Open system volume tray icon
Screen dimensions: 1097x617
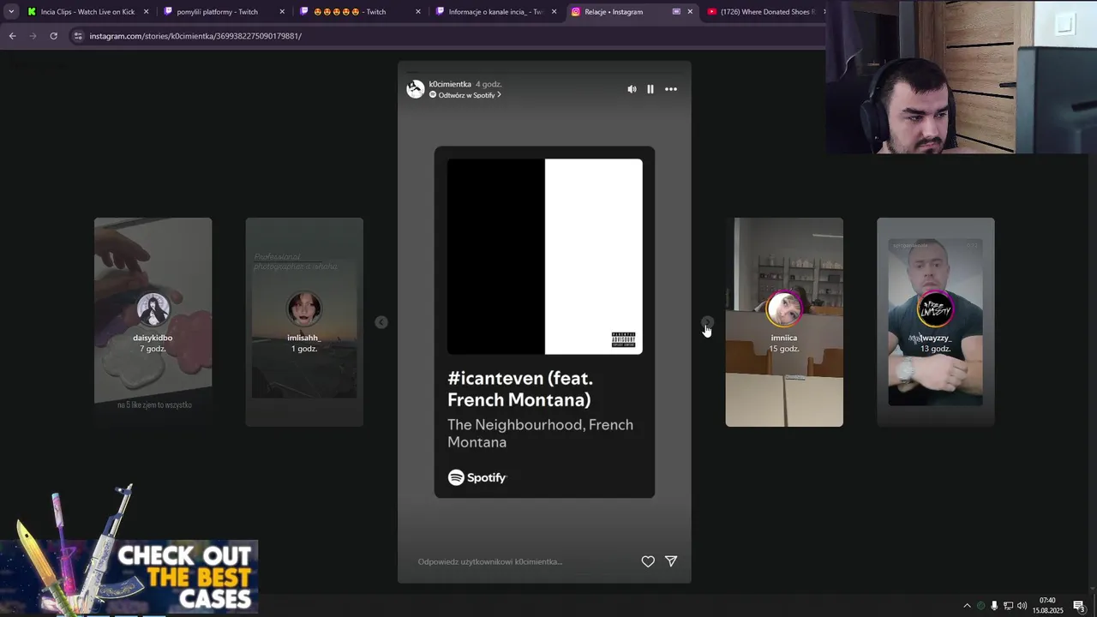(x=1022, y=606)
